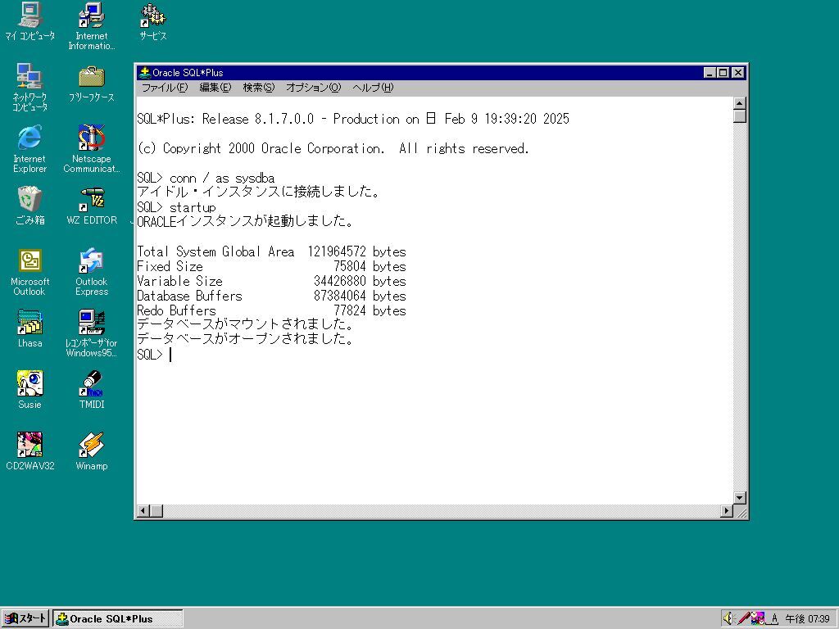Click the horizontal scrollbar left arrow
The image size is (839, 629).
coord(143,511)
